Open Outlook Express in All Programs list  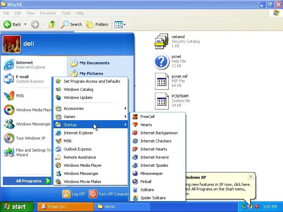tap(91, 149)
